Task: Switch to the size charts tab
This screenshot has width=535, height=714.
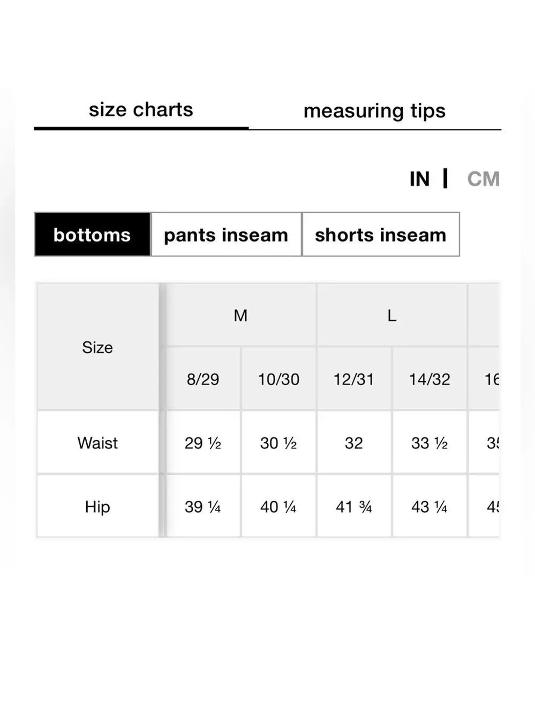Action: (141, 110)
